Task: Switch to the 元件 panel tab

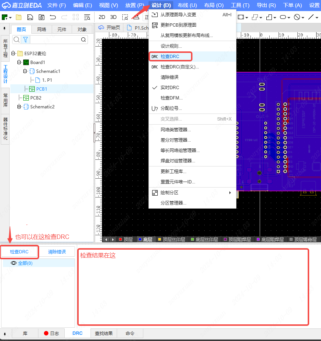Action: click(62, 29)
